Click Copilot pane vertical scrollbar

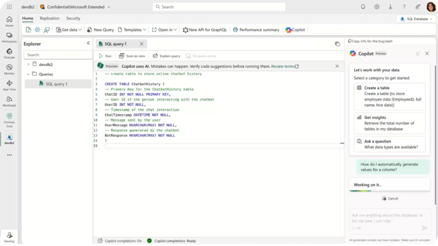(435, 134)
